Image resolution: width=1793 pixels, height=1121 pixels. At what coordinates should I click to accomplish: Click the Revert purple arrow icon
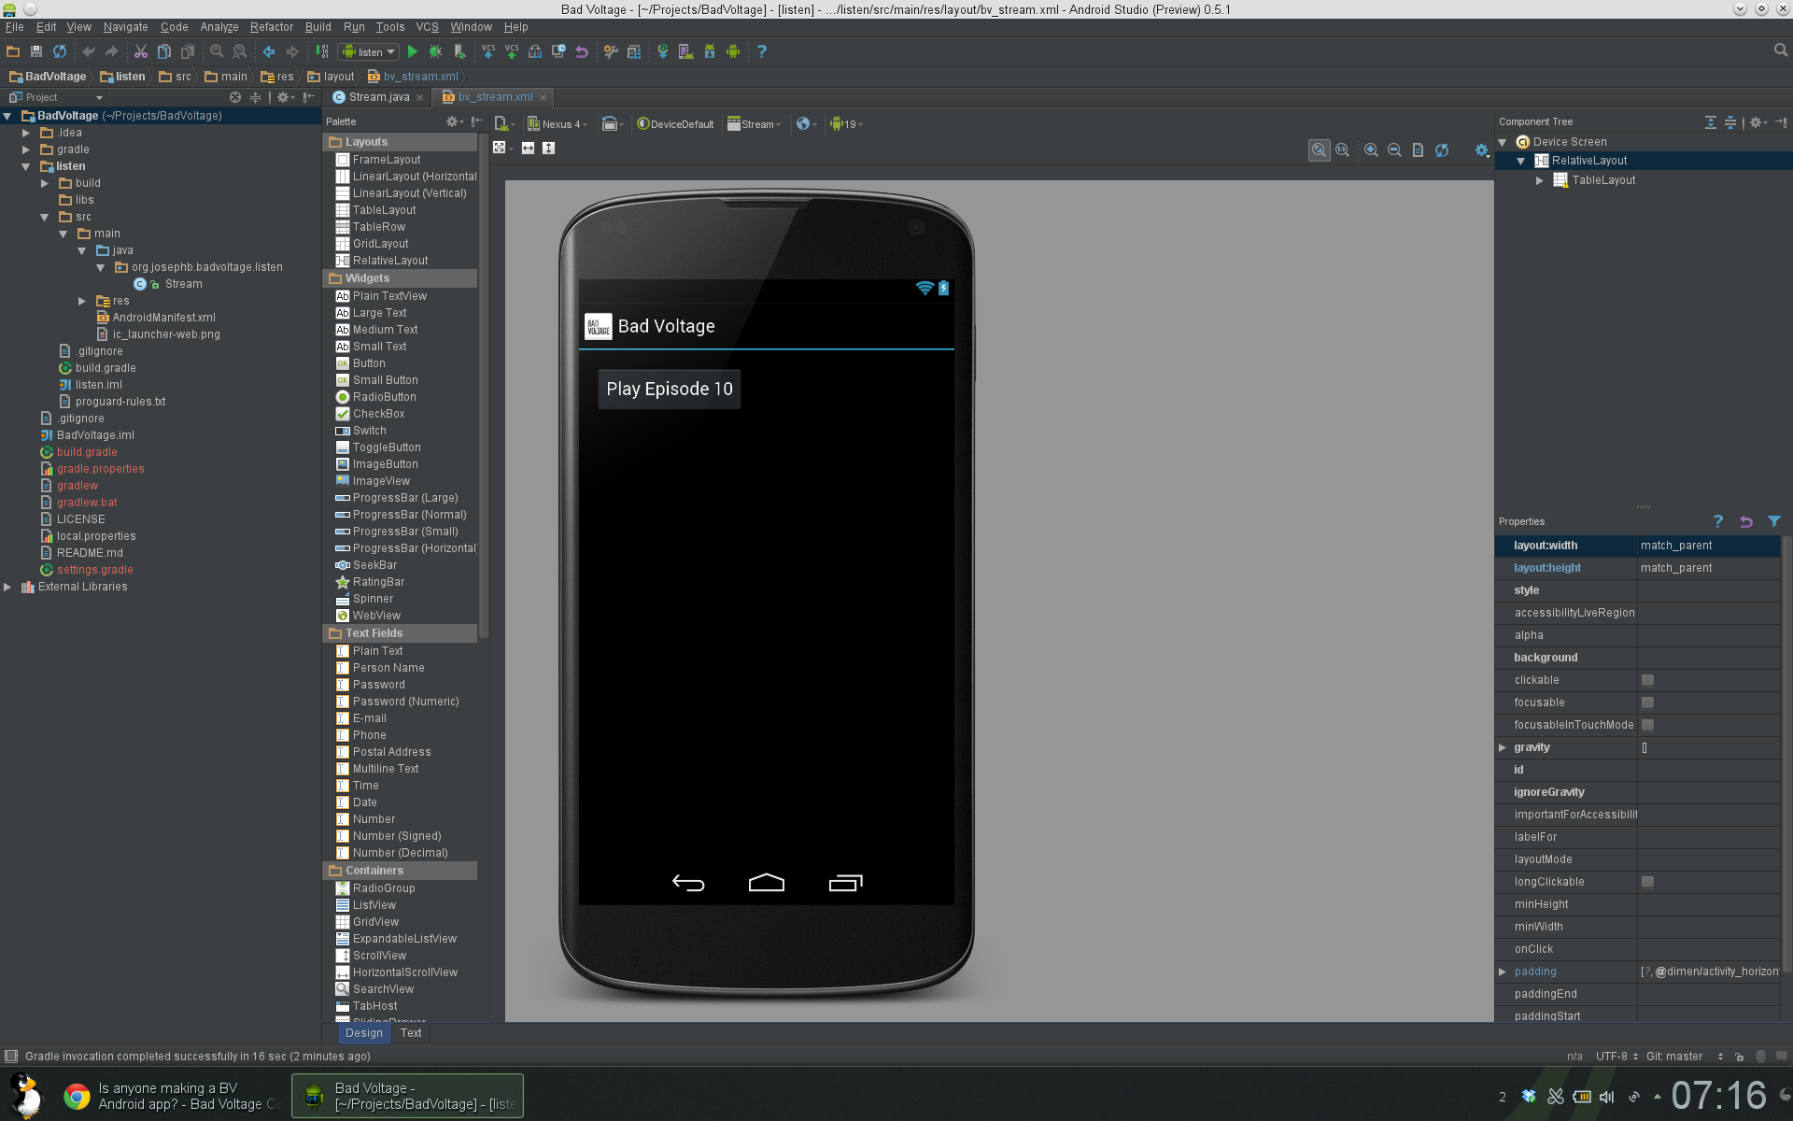tap(582, 51)
